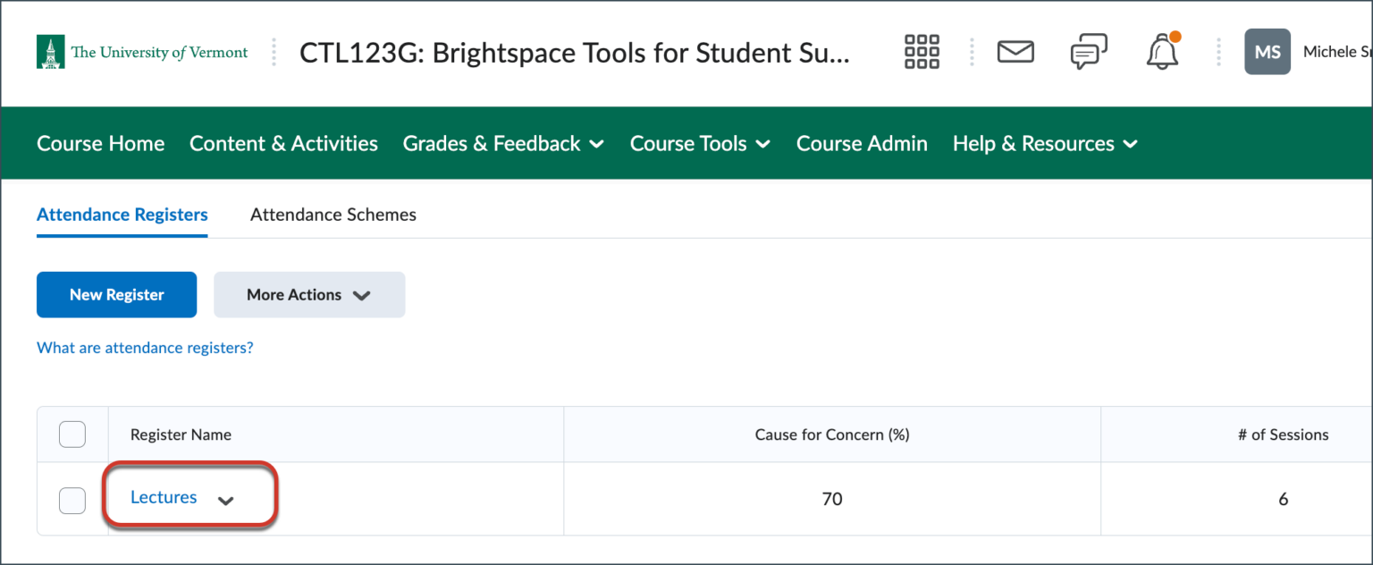Open the email envelope icon
This screenshot has height=565, width=1373.
pyautogui.click(x=1015, y=51)
